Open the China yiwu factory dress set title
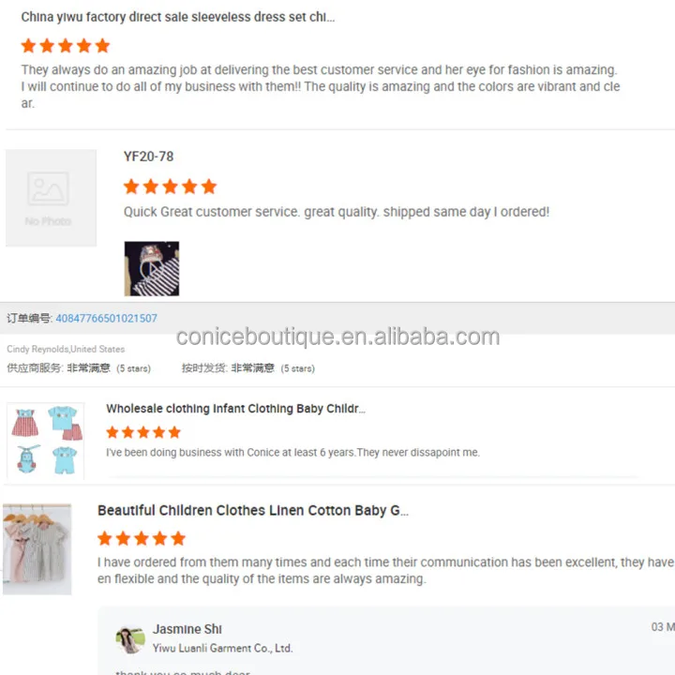Screen dimensions: 675x675 click(178, 17)
